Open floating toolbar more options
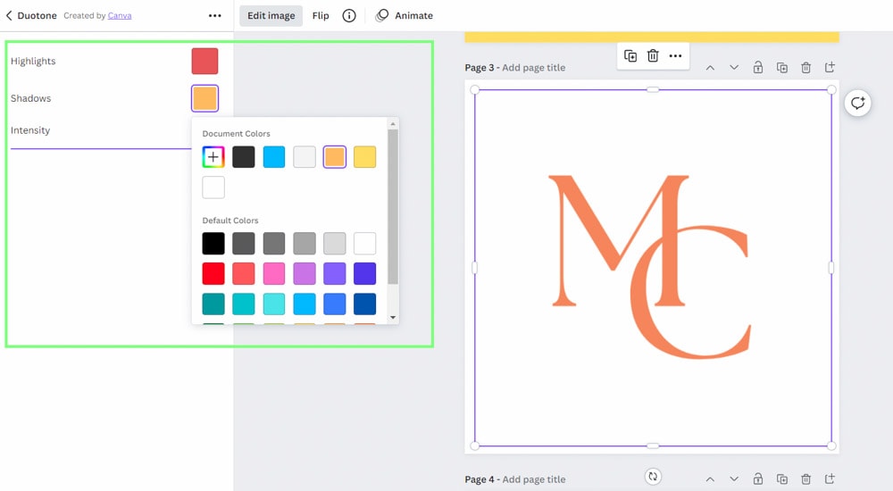Viewport: 893px width, 491px height. pyautogui.click(x=675, y=56)
